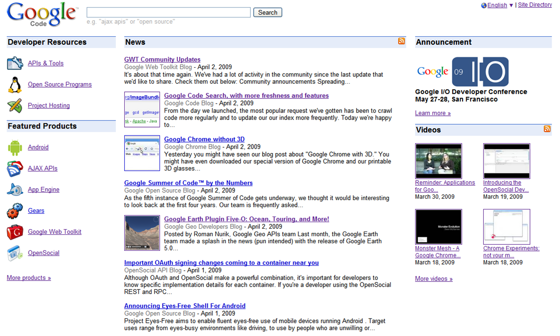Open the Gears text link
This screenshot has height=336, width=560.
point(36,210)
